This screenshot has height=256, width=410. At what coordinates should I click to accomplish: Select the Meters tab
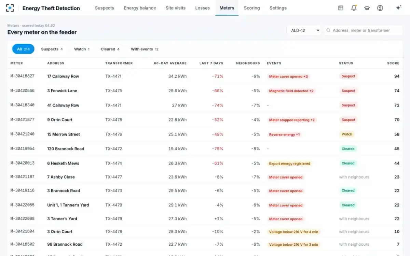(227, 8)
